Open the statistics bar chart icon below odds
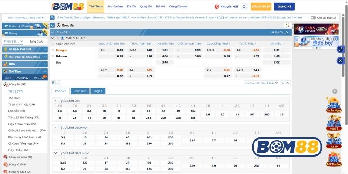This screenshot has height=174, width=348. click(x=59, y=83)
